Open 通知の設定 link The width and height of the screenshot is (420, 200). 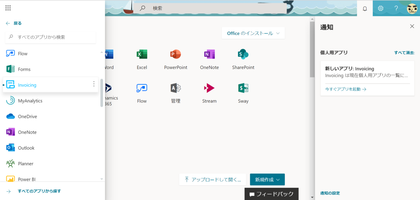tap(330, 193)
